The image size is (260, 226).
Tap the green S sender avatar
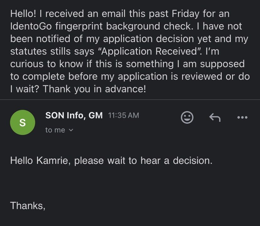click(23, 122)
